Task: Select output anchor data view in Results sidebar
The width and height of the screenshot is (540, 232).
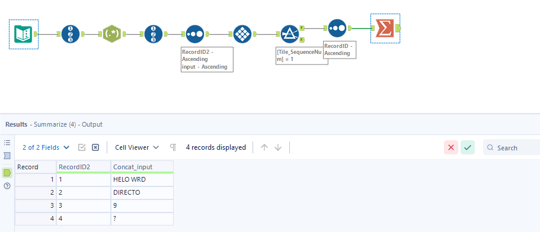Action: tap(7, 173)
